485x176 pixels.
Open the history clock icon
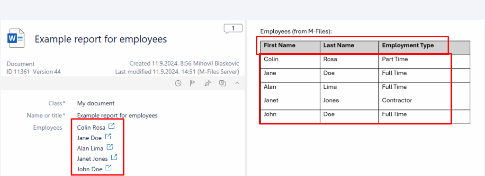tap(178, 83)
